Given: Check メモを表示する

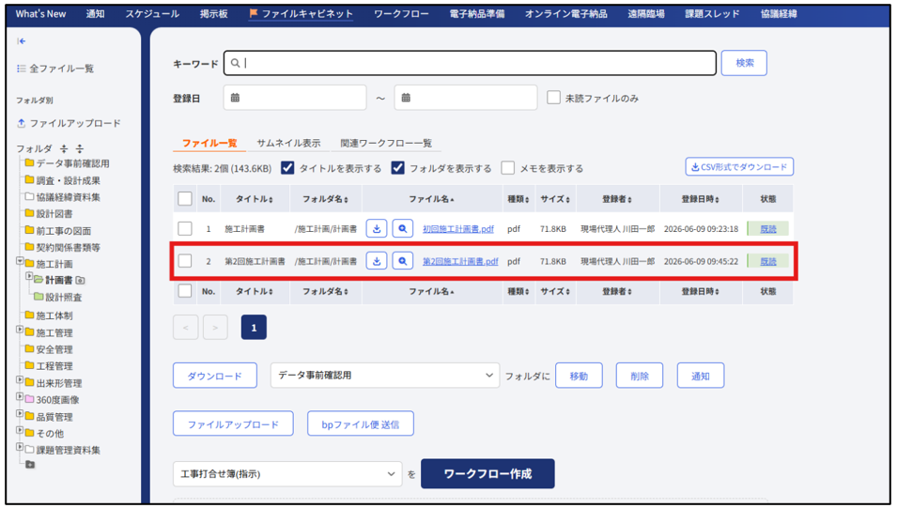Looking at the screenshot, I should (x=507, y=168).
